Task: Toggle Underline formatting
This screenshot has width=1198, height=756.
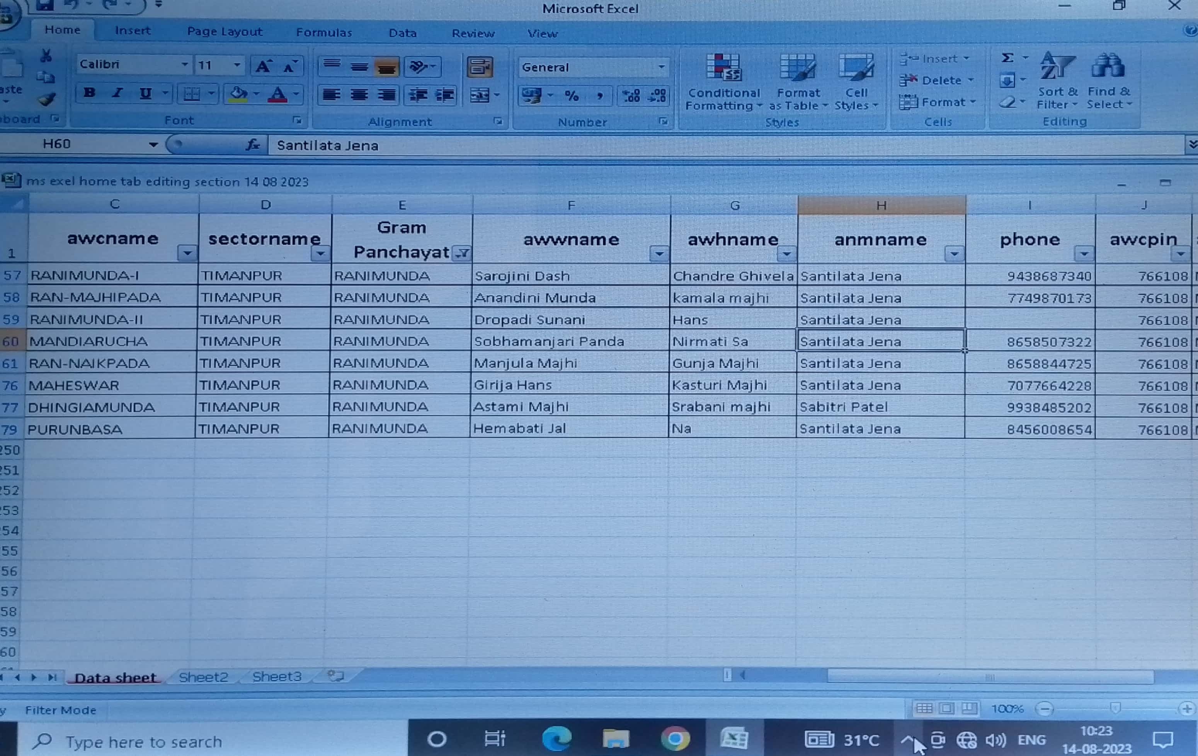Action: point(145,94)
